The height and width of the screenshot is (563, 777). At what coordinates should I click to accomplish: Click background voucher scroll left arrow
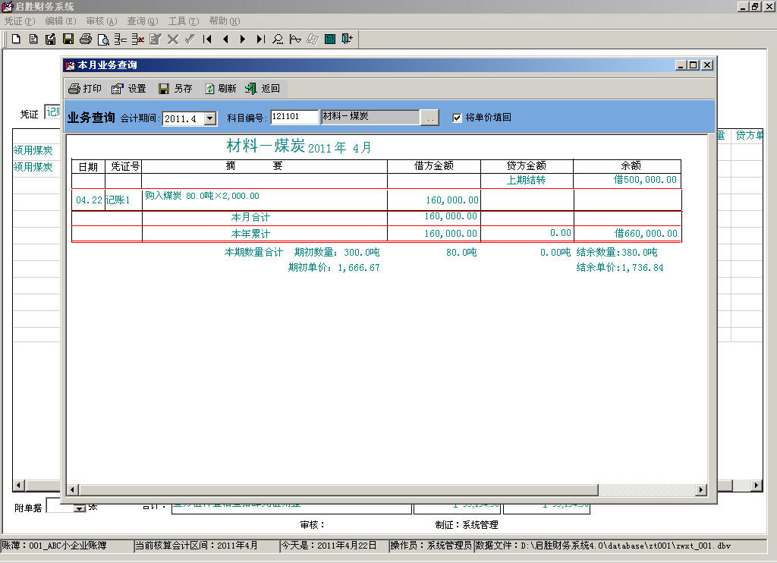tap(19, 485)
